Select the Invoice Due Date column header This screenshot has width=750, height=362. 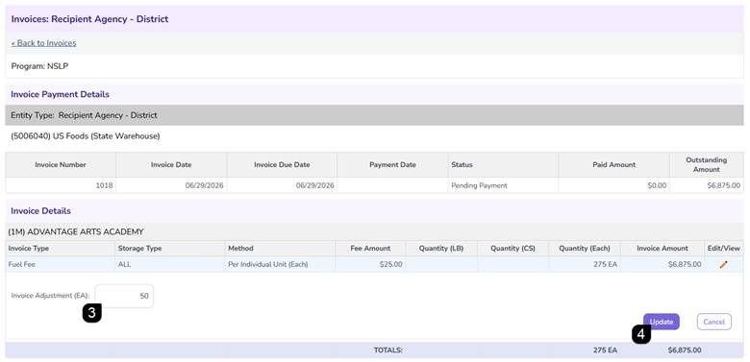click(282, 165)
